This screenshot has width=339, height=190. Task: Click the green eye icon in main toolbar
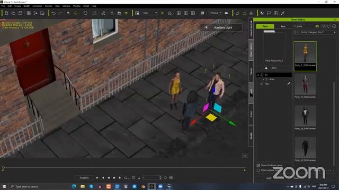(x=126, y=13)
